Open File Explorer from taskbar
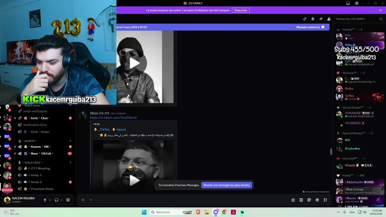 click(x=207, y=212)
